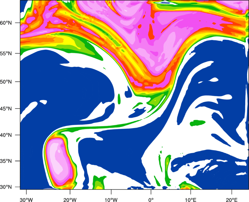Click the 10°W longitude label
Image resolution: width=249 pixels, height=202 pixels.
(x=111, y=200)
